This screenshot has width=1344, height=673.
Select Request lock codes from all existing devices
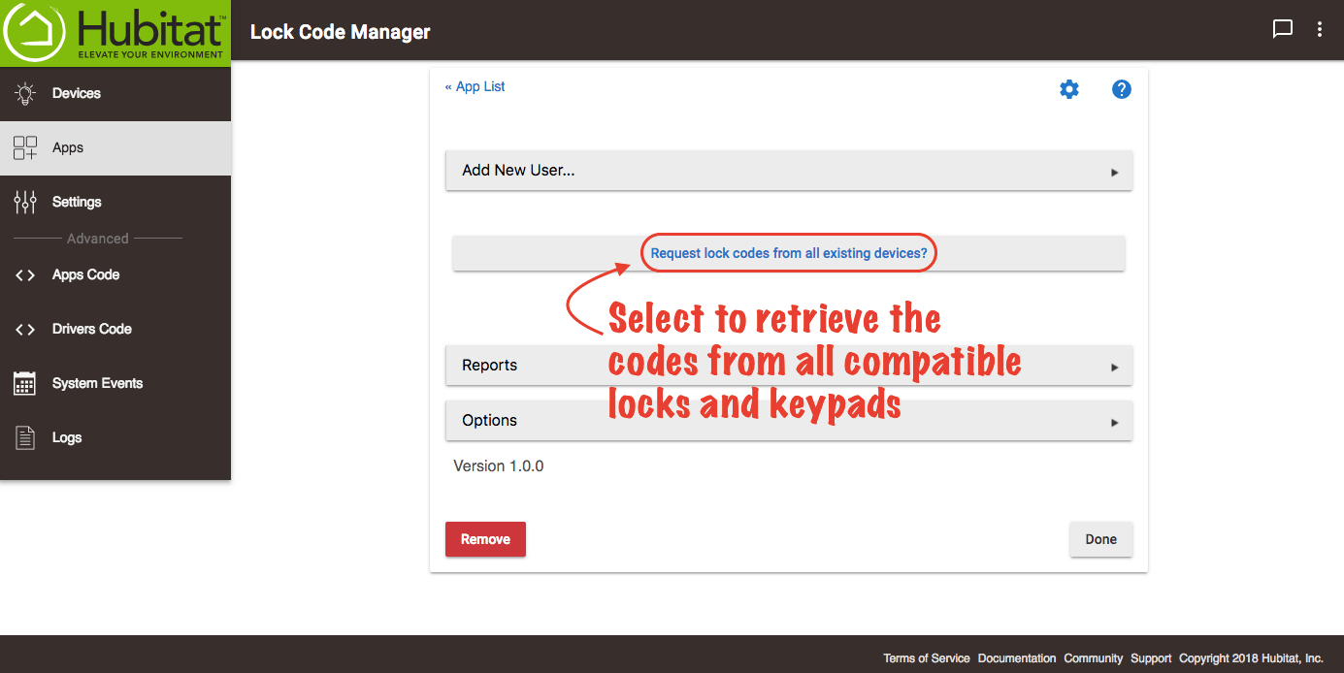[x=788, y=251]
